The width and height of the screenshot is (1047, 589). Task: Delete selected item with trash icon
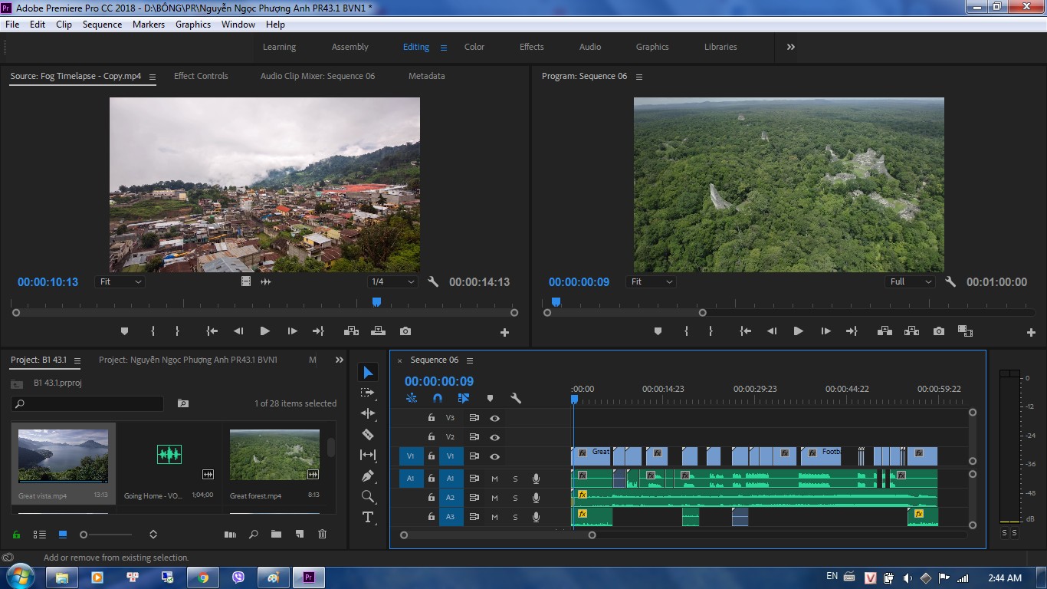pyautogui.click(x=322, y=535)
